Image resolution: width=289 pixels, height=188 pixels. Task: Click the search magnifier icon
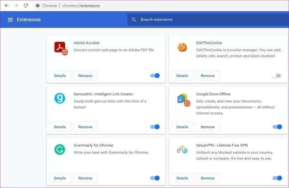pos(134,19)
